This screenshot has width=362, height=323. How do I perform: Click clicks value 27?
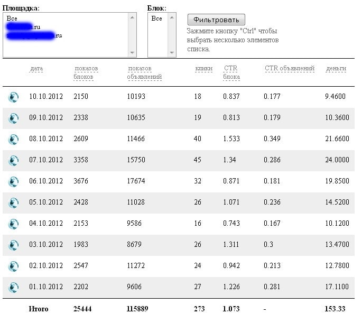click(198, 287)
